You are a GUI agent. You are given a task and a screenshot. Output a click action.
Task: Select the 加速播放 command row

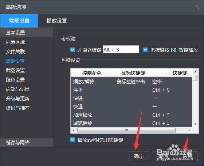tap(132, 115)
